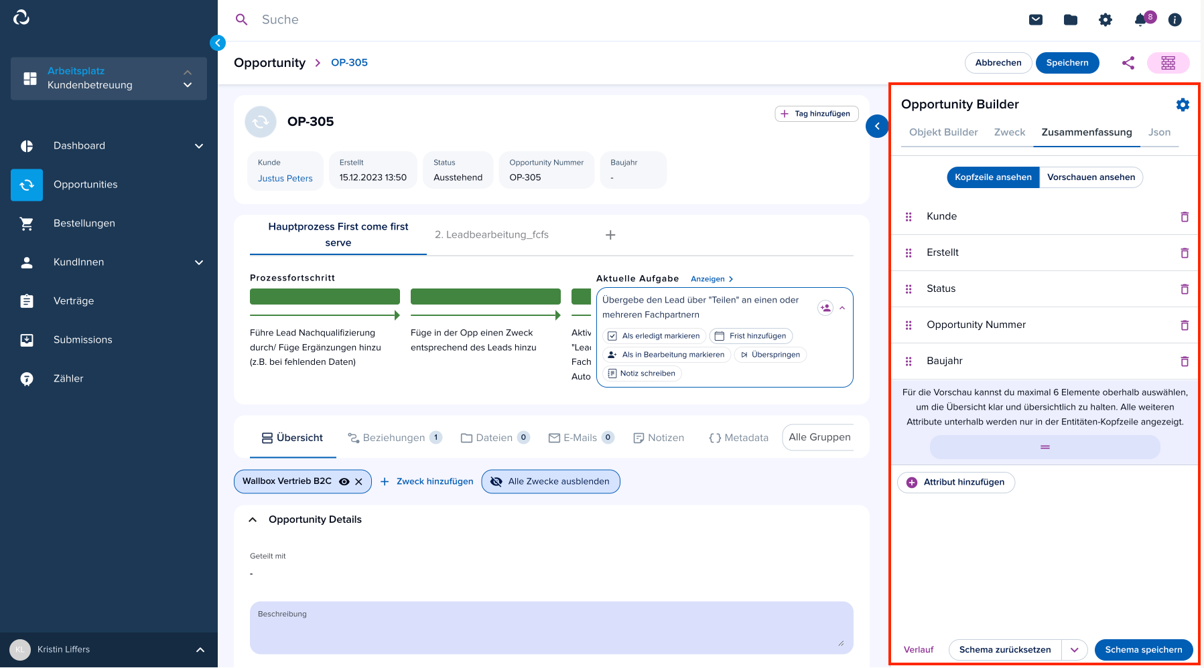The width and height of the screenshot is (1204, 668).
Task: Collapse the Opportunity Builder panel arrow
Action: 877,126
